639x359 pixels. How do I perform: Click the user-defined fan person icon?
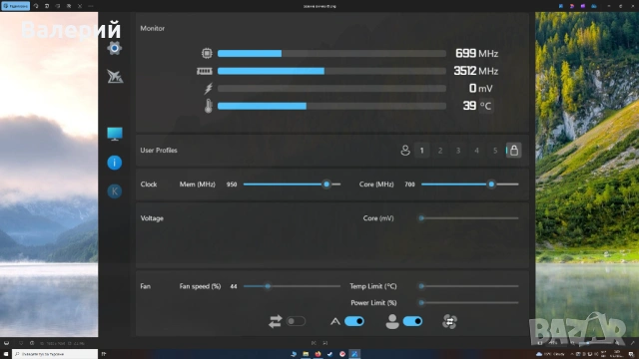click(x=392, y=321)
